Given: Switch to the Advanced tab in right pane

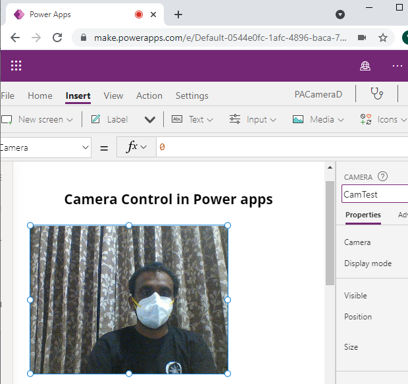Looking at the screenshot, I should pyautogui.click(x=403, y=215).
